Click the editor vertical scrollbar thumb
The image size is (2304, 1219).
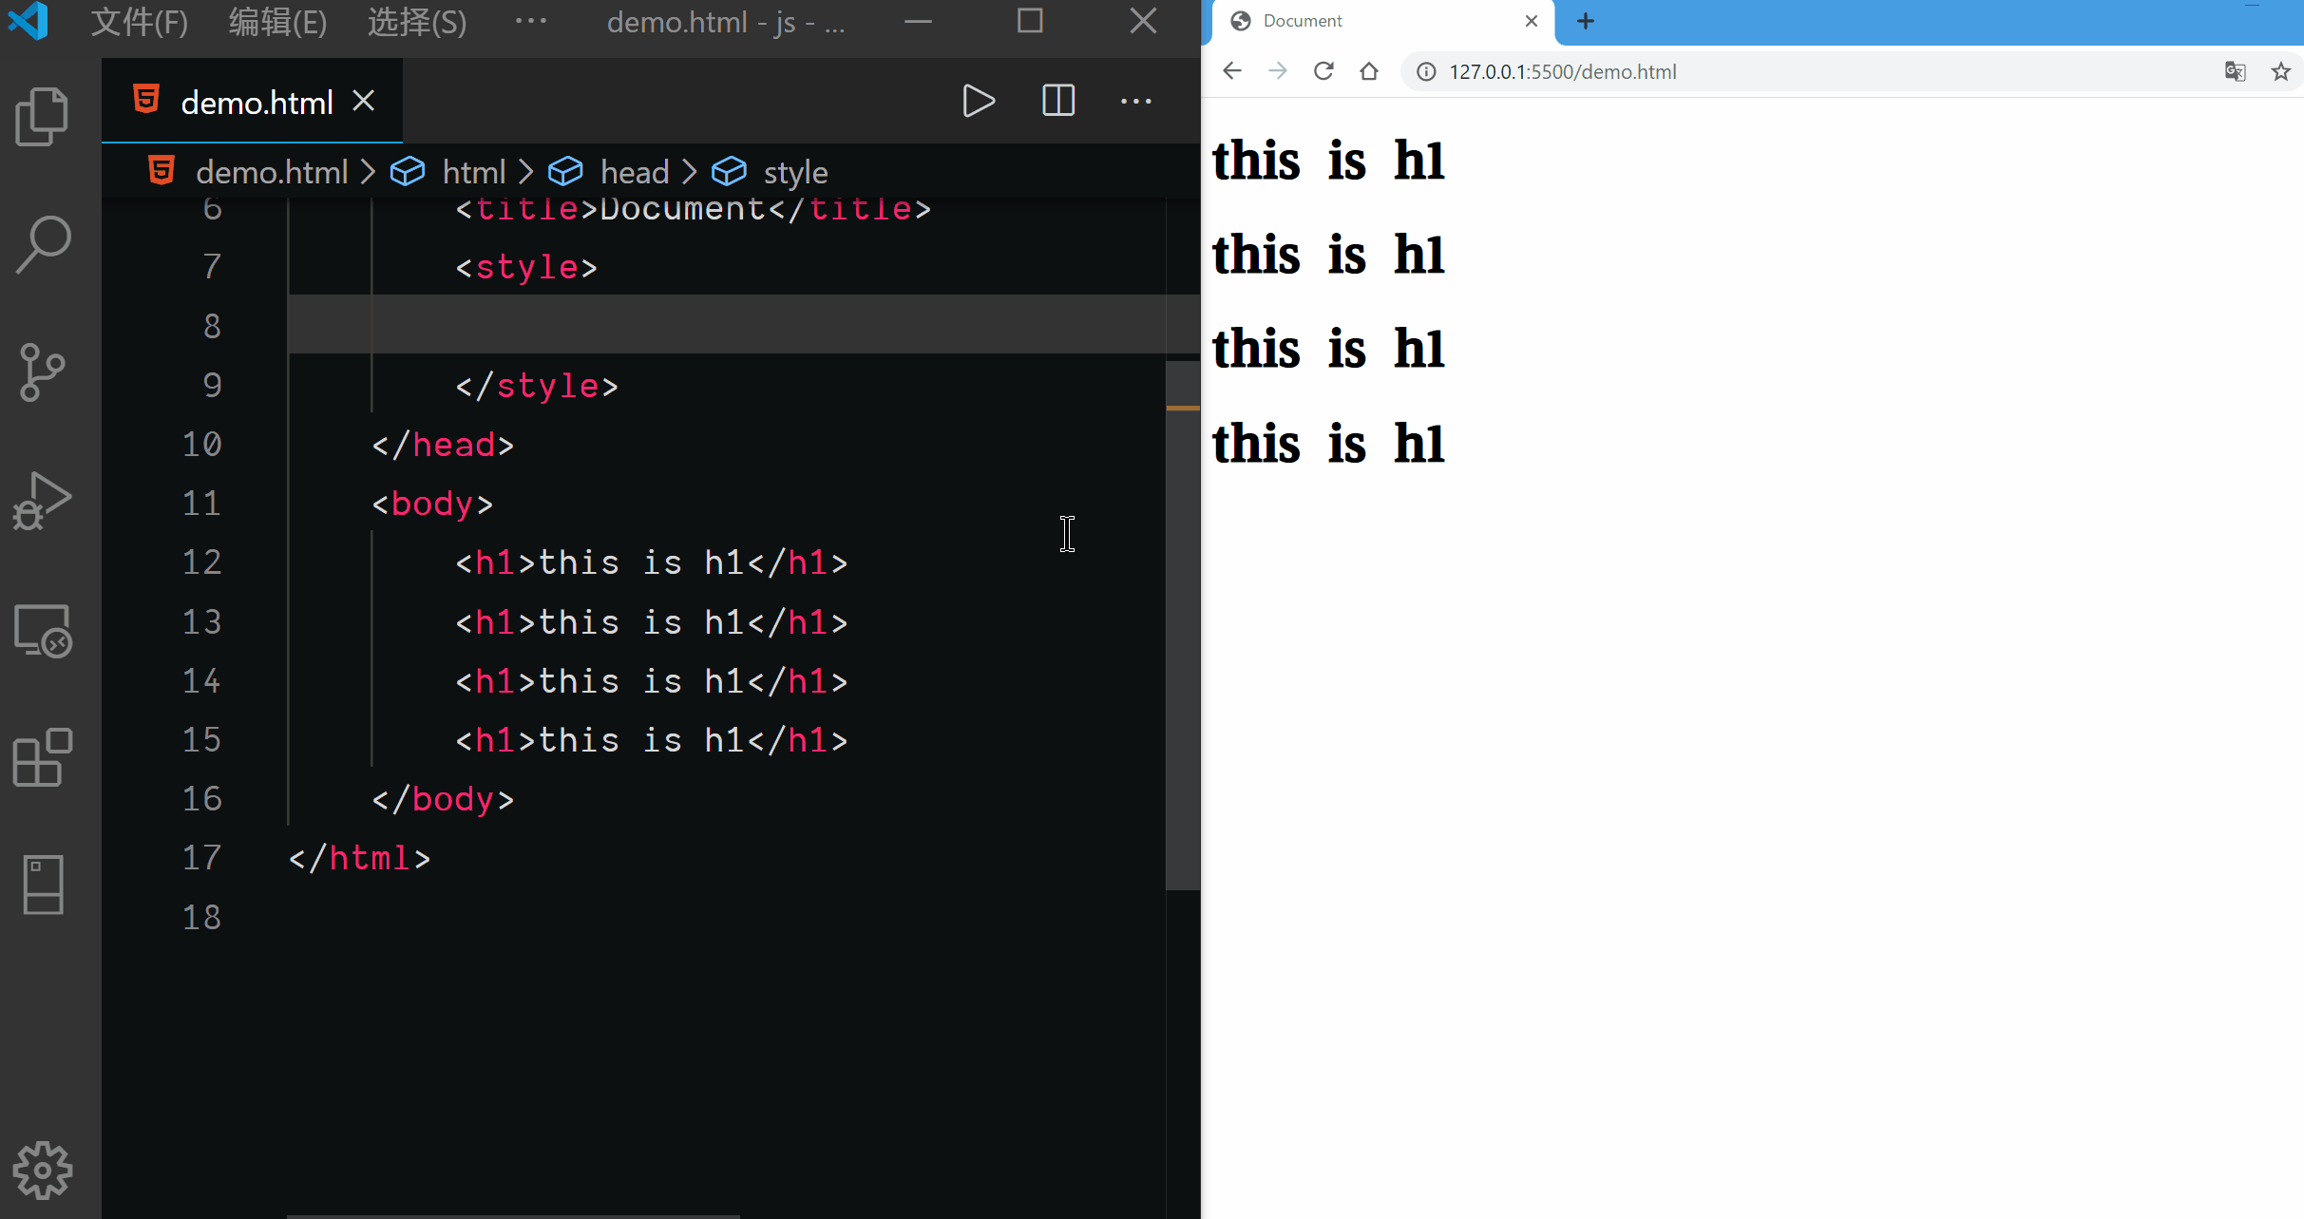coord(1182,627)
